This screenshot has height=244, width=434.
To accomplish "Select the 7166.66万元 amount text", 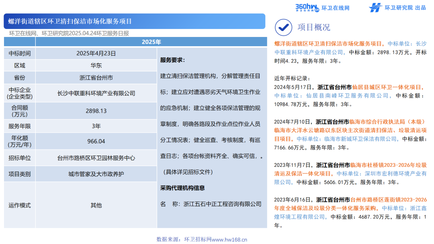I will tap(289, 148).
